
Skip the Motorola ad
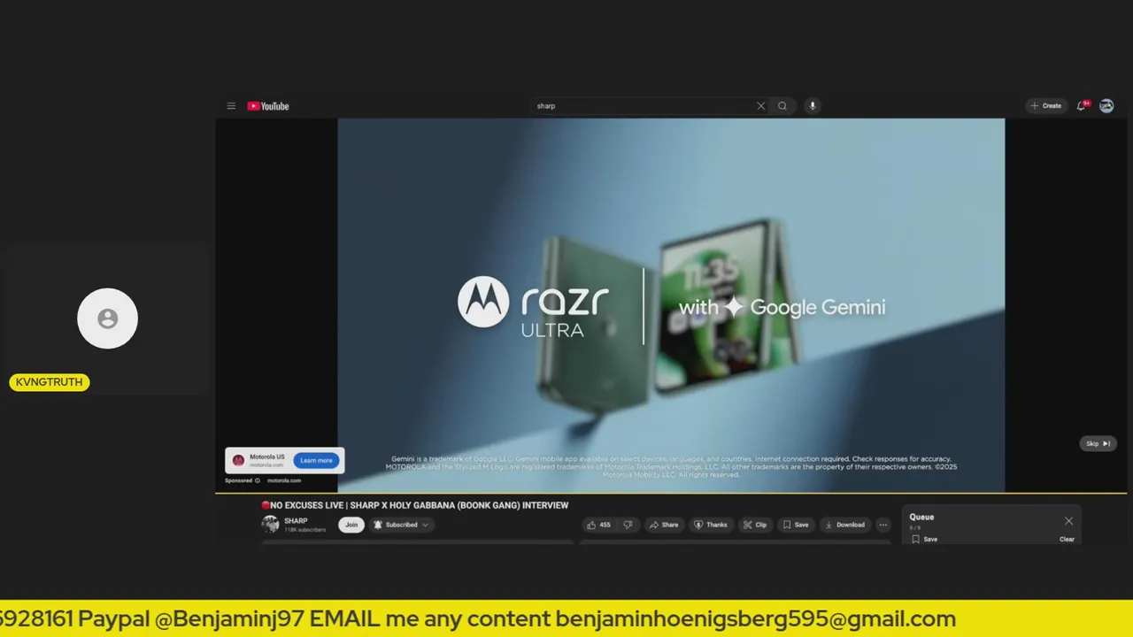click(x=1098, y=443)
